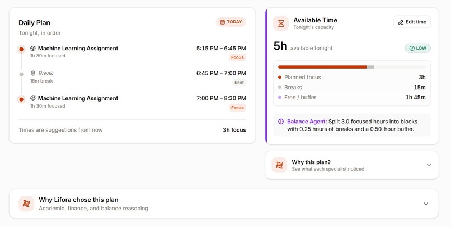Screen dimensions: 451x227
Task: Click the purple Free / buffer legend dot
Action: coord(280,97)
